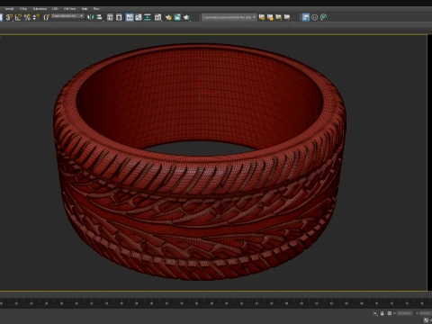Screen dimensions: 432x324
Task: Open the Schematic View icon
Action: click(148, 17)
